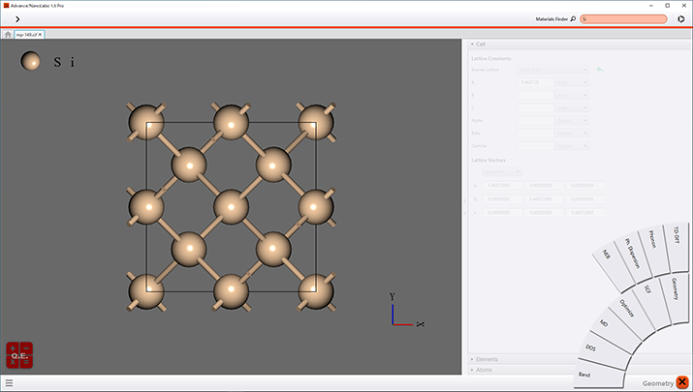Viewport: 693px width, 392px height.
Task: Click the XY axis orientation indicator
Action: (406, 311)
